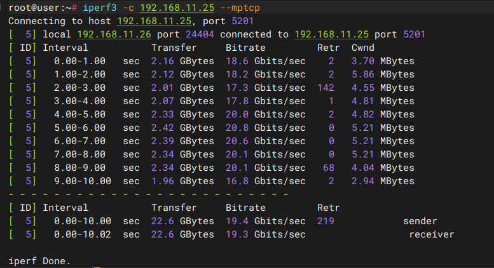Viewport: 494px width, 268px height.
Task: Click the 4.82 MBytes Cwnd value
Action: 383,114
